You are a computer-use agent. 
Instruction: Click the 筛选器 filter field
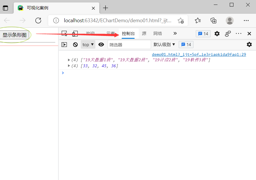coord(129,45)
